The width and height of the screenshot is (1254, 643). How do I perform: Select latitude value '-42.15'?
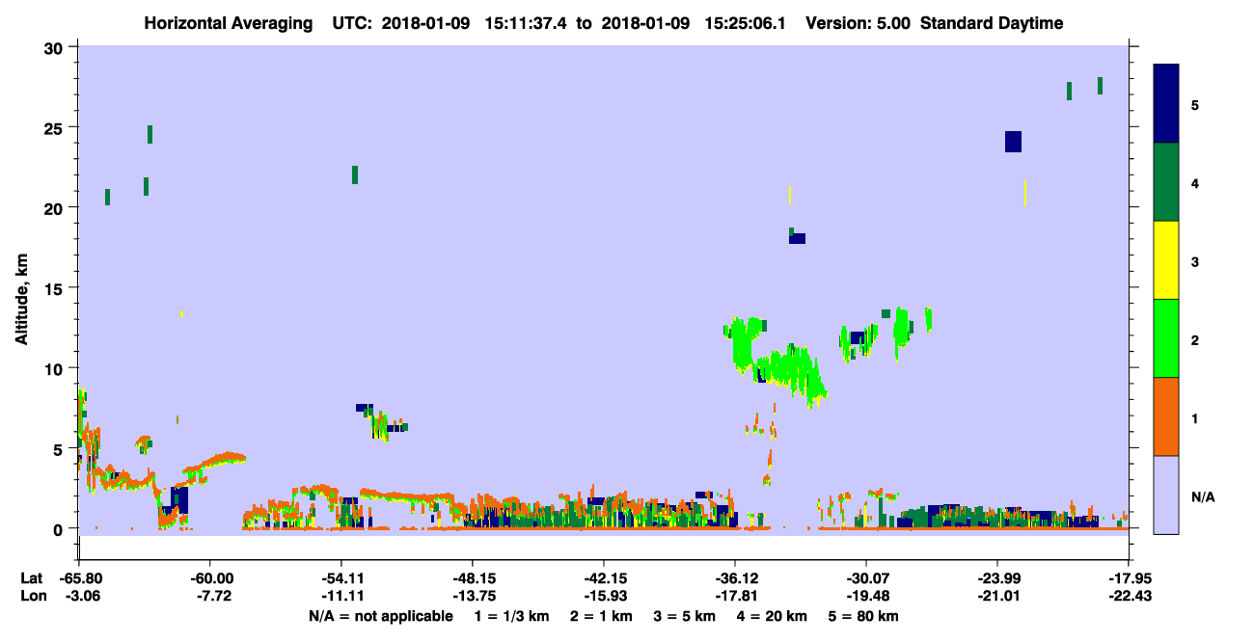pos(604,578)
